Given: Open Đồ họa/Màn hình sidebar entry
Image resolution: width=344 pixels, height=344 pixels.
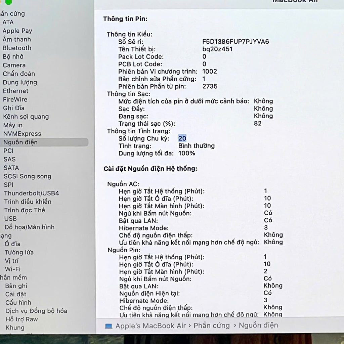Looking at the screenshot, I should [x=29, y=227].
